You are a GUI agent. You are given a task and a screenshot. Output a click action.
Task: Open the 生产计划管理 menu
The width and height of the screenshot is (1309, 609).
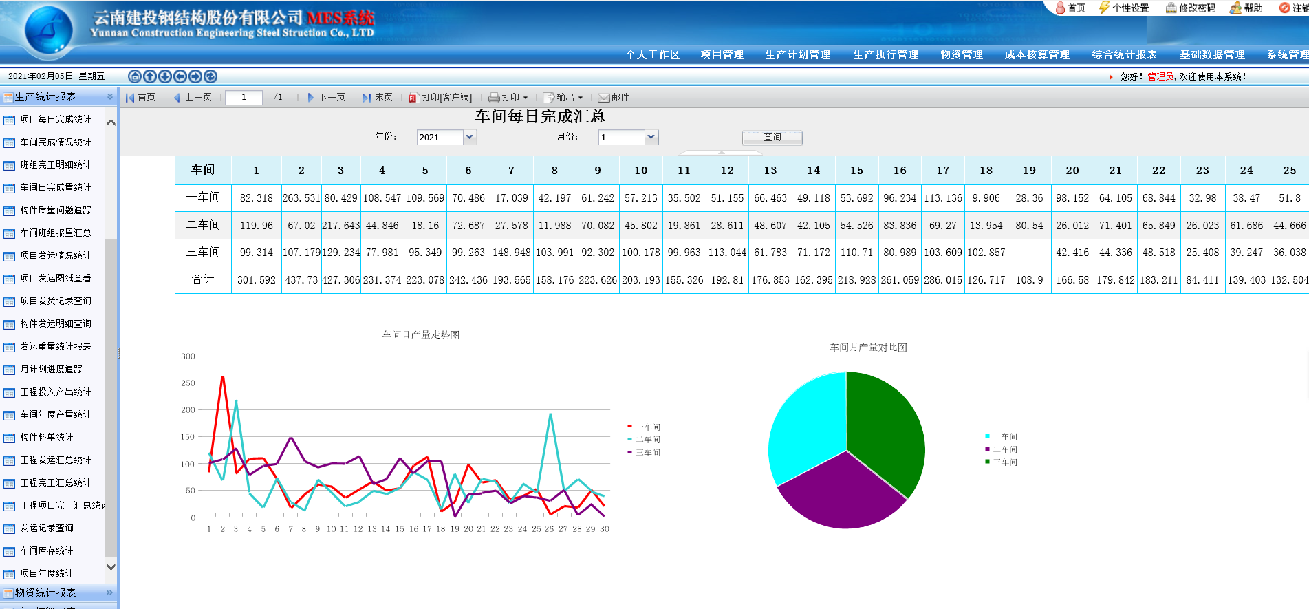pos(797,55)
